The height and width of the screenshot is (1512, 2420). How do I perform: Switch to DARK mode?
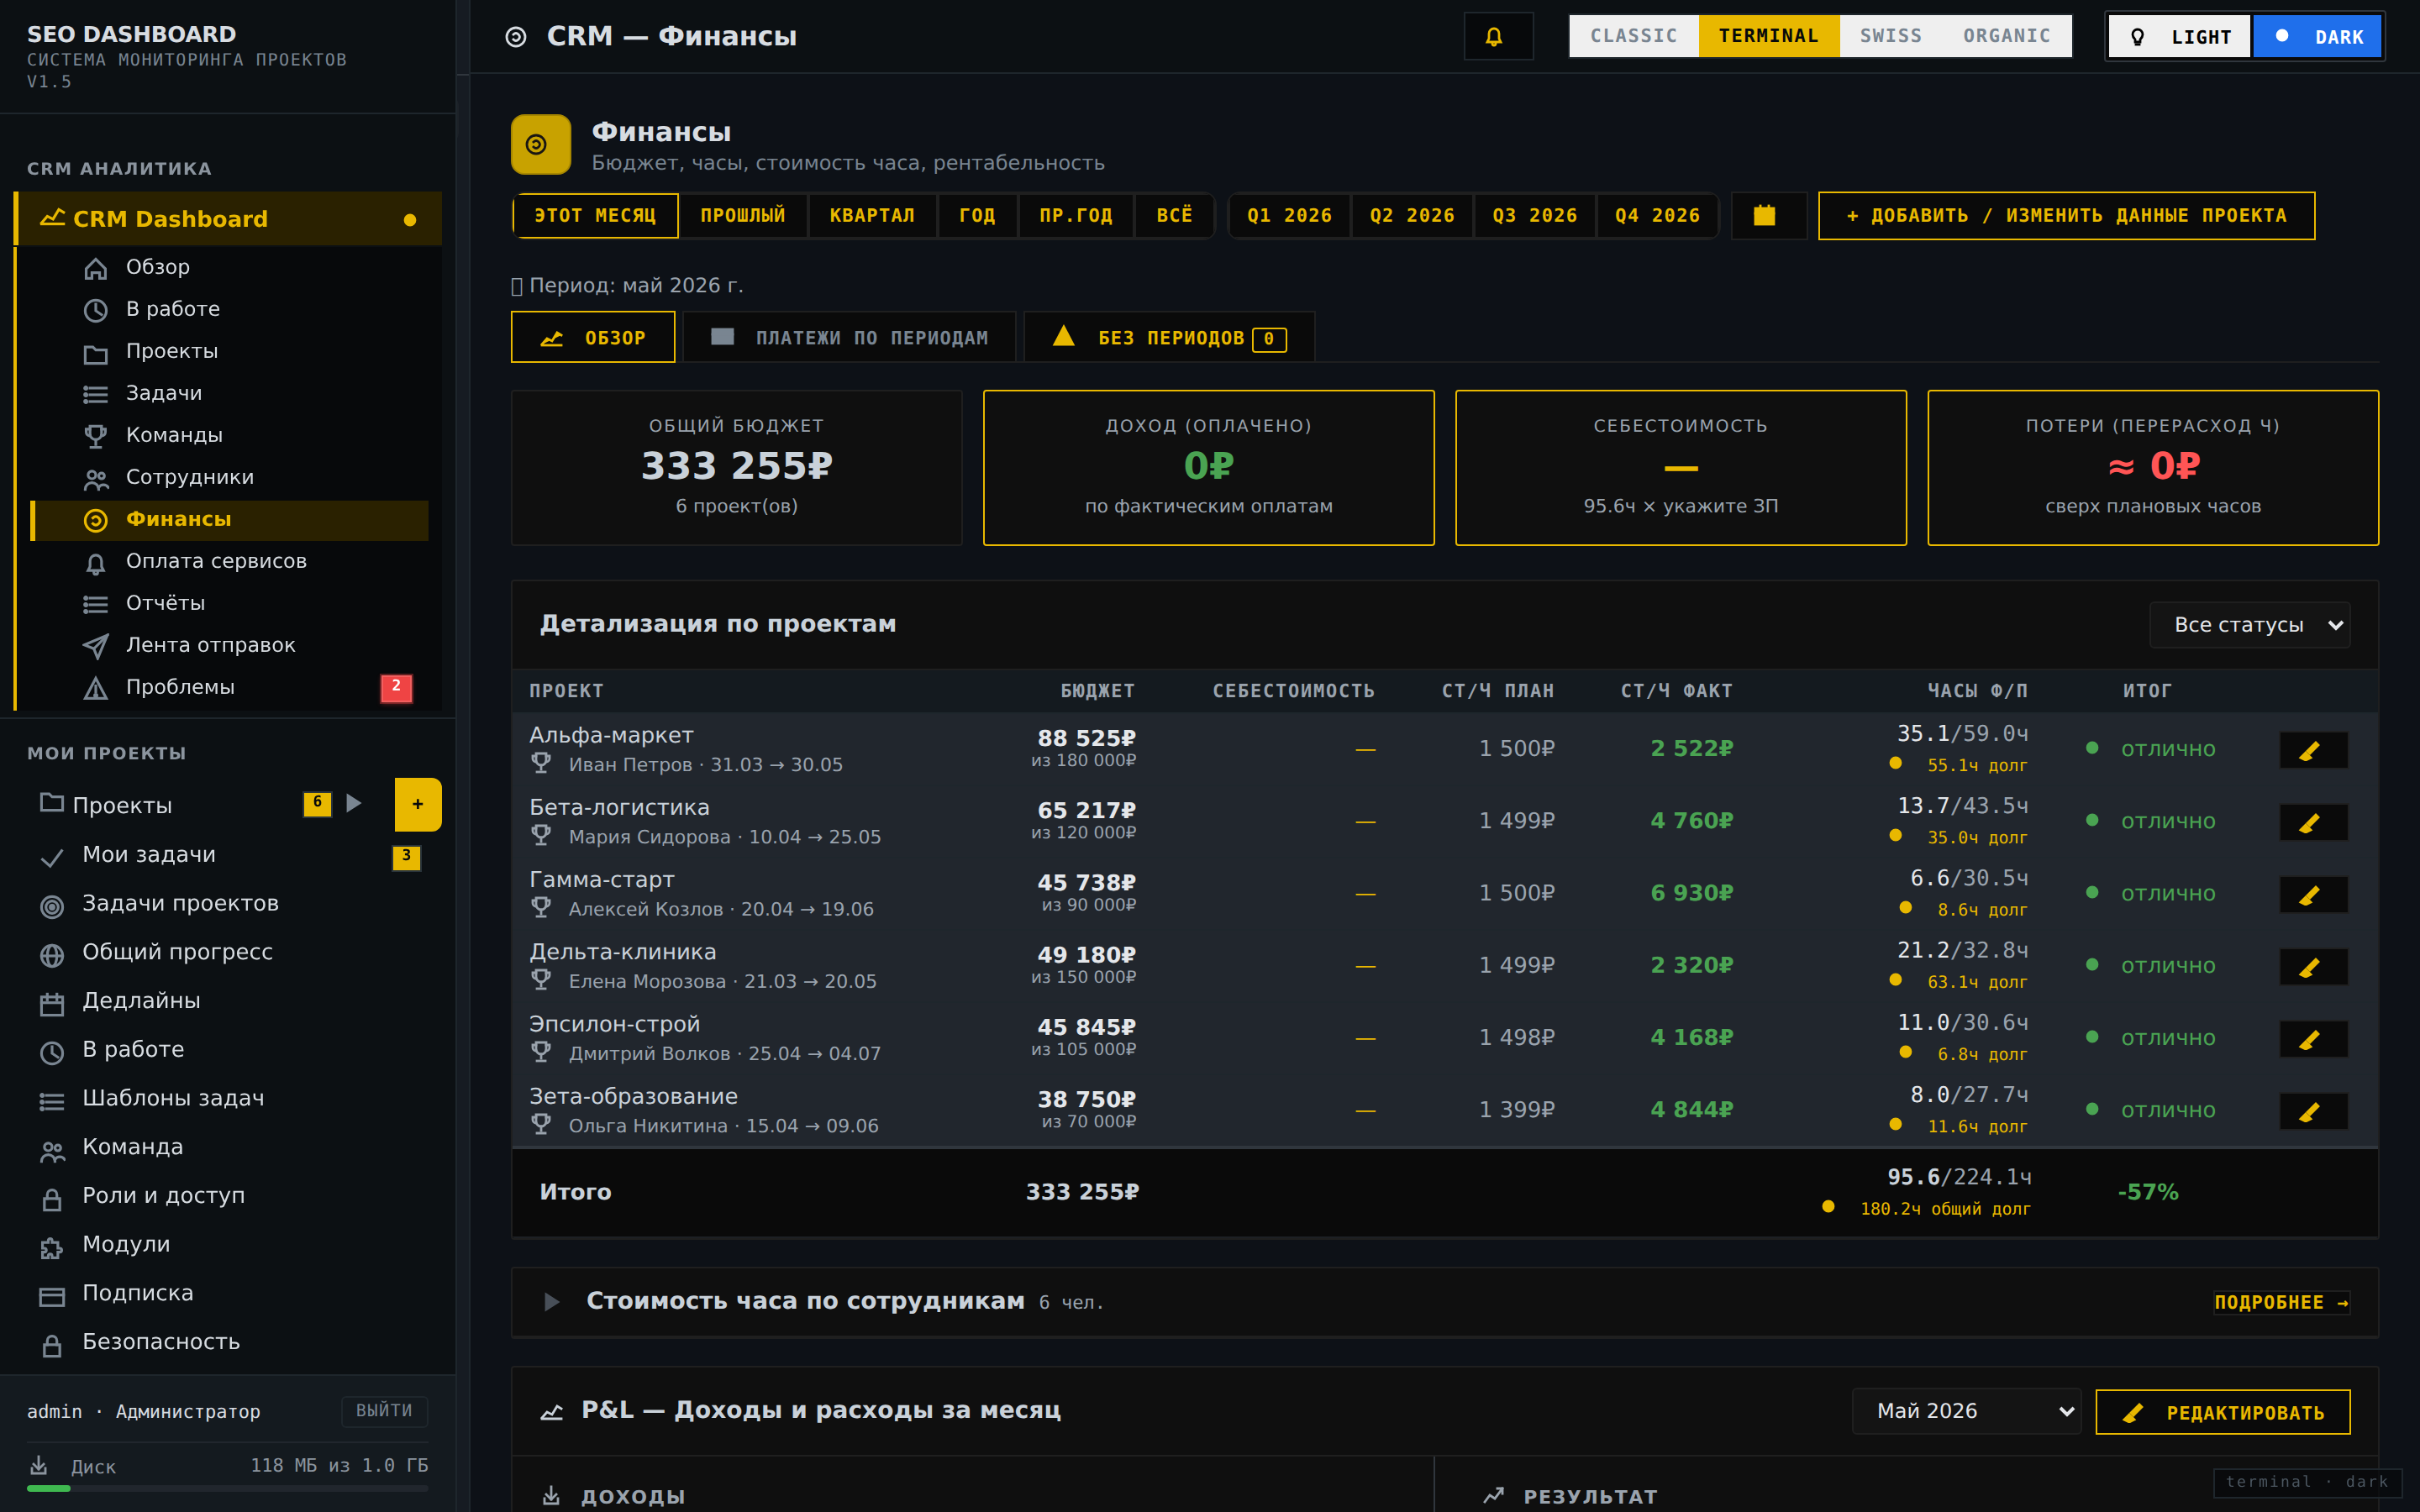[x=2317, y=36]
